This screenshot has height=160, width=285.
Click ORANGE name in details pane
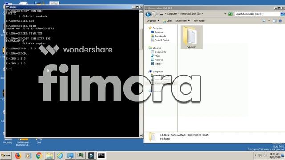[x=165, y=135]
